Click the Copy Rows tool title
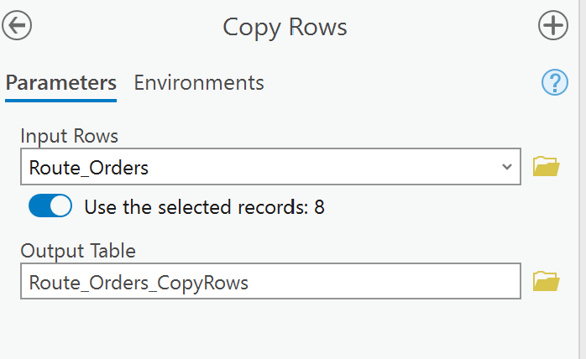 [285, 27]
